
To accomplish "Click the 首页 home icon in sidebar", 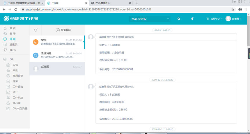I will (x=5, y=28).
